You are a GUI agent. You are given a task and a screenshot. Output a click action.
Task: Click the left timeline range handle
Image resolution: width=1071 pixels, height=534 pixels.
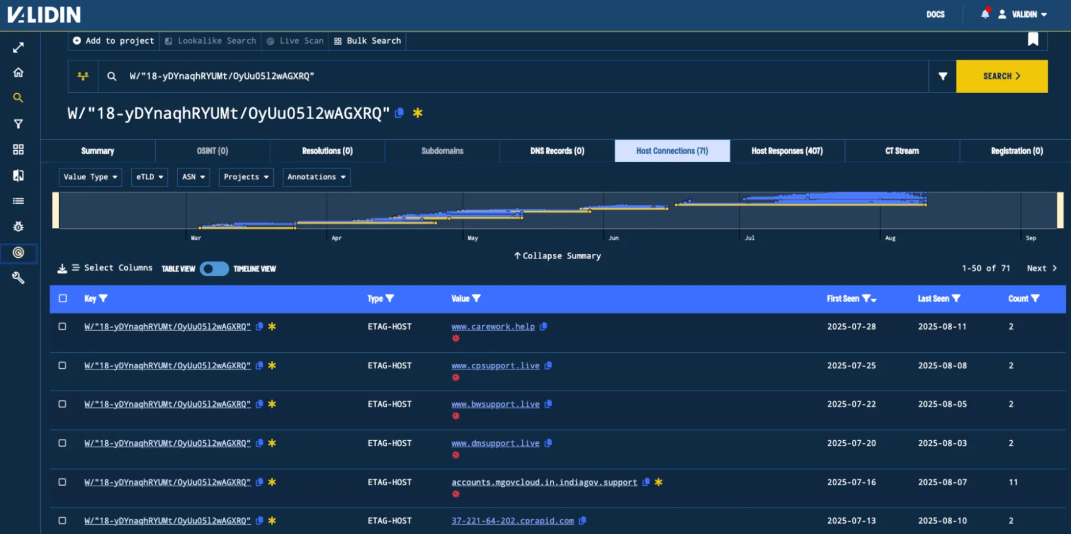[56, 210]
